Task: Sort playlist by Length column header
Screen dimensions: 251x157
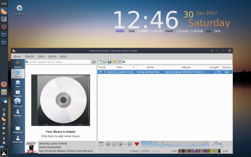Action: (214, 67)
